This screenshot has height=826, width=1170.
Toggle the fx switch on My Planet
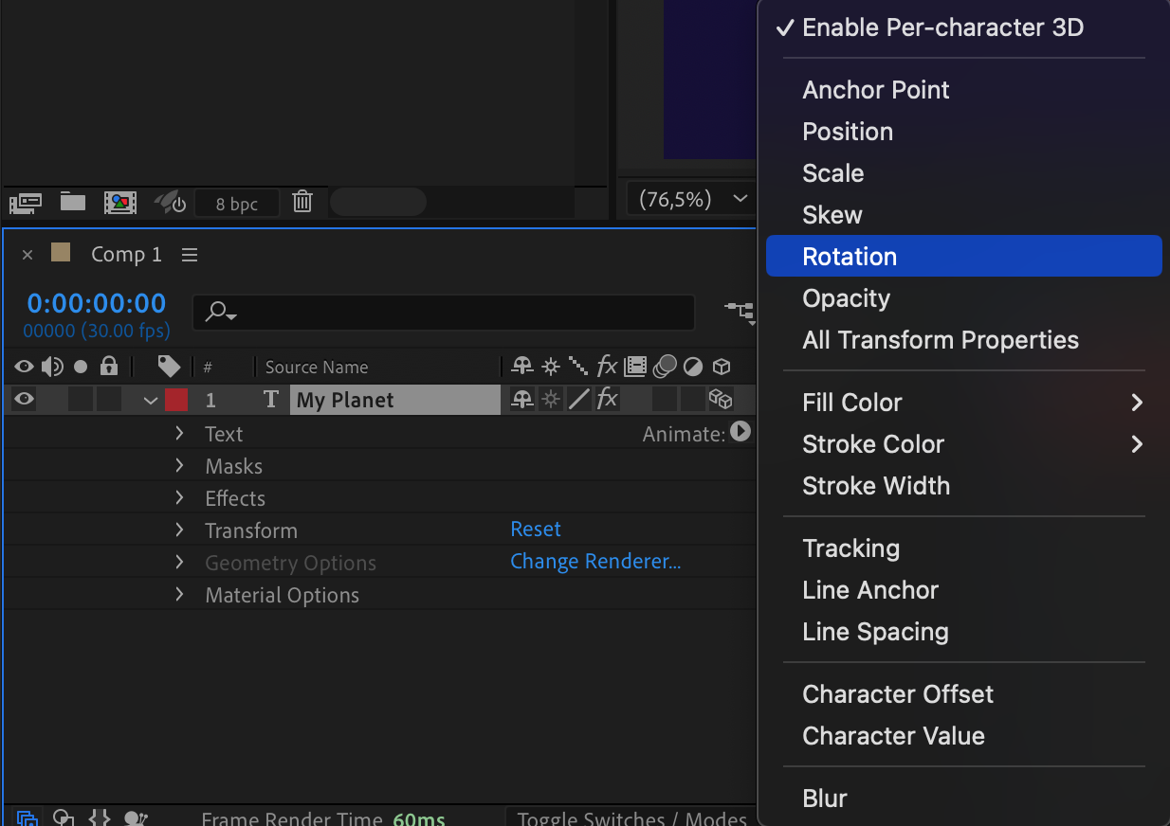pos(607,400)
